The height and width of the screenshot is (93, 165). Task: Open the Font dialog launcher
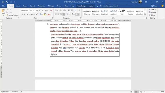[x=52, y=18]
